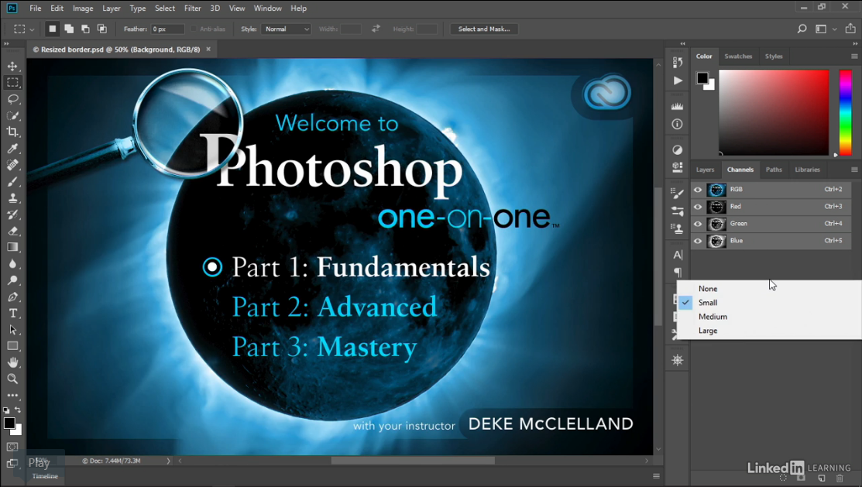Image resolution: width=862 pixels, height=487 pixels.
Task: Select the Hand tool
Action: tap(12, 363)
